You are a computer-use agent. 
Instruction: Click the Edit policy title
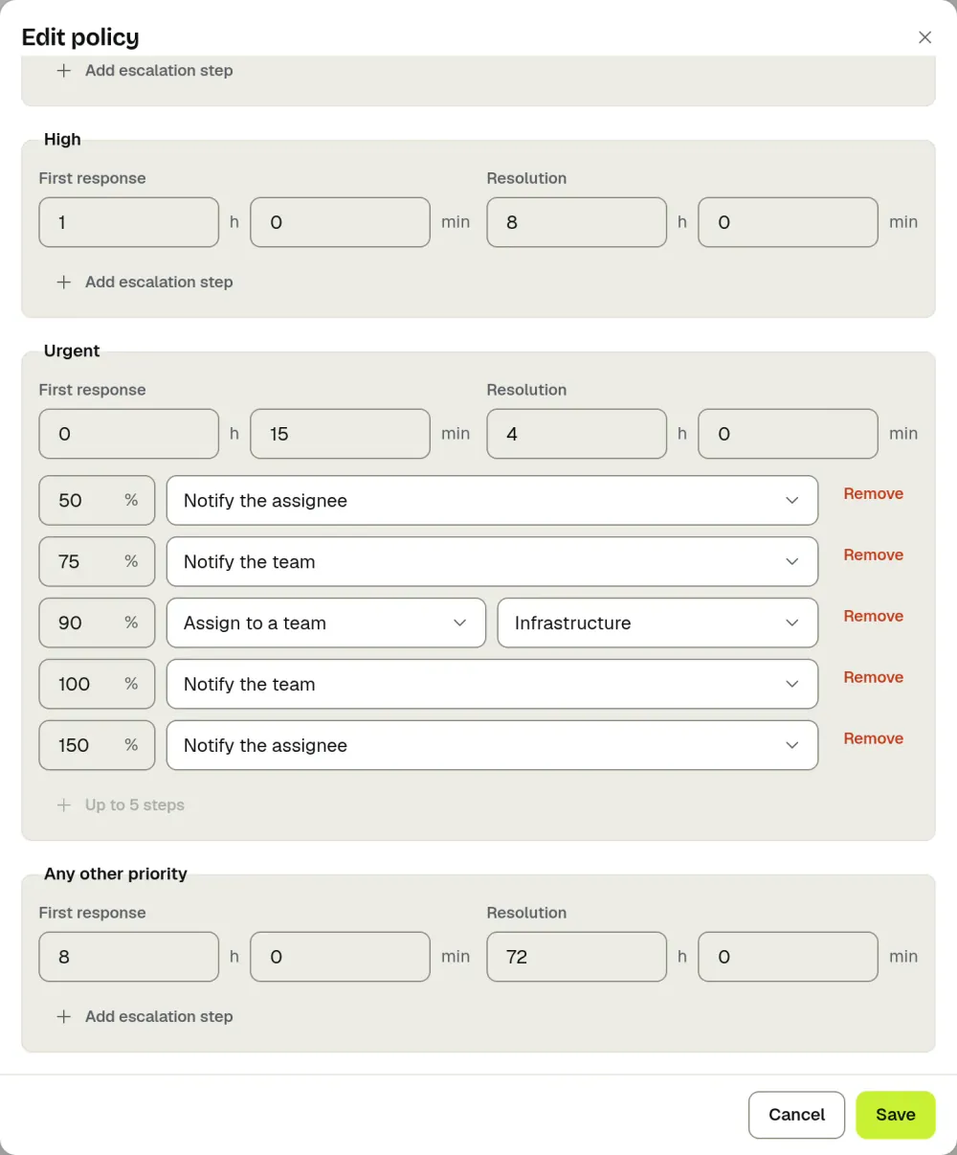tap(80, 37)
